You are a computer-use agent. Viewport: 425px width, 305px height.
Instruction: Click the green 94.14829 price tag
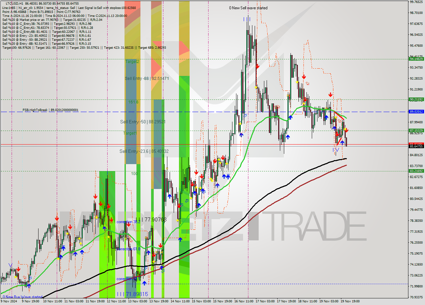coord(416,59)
